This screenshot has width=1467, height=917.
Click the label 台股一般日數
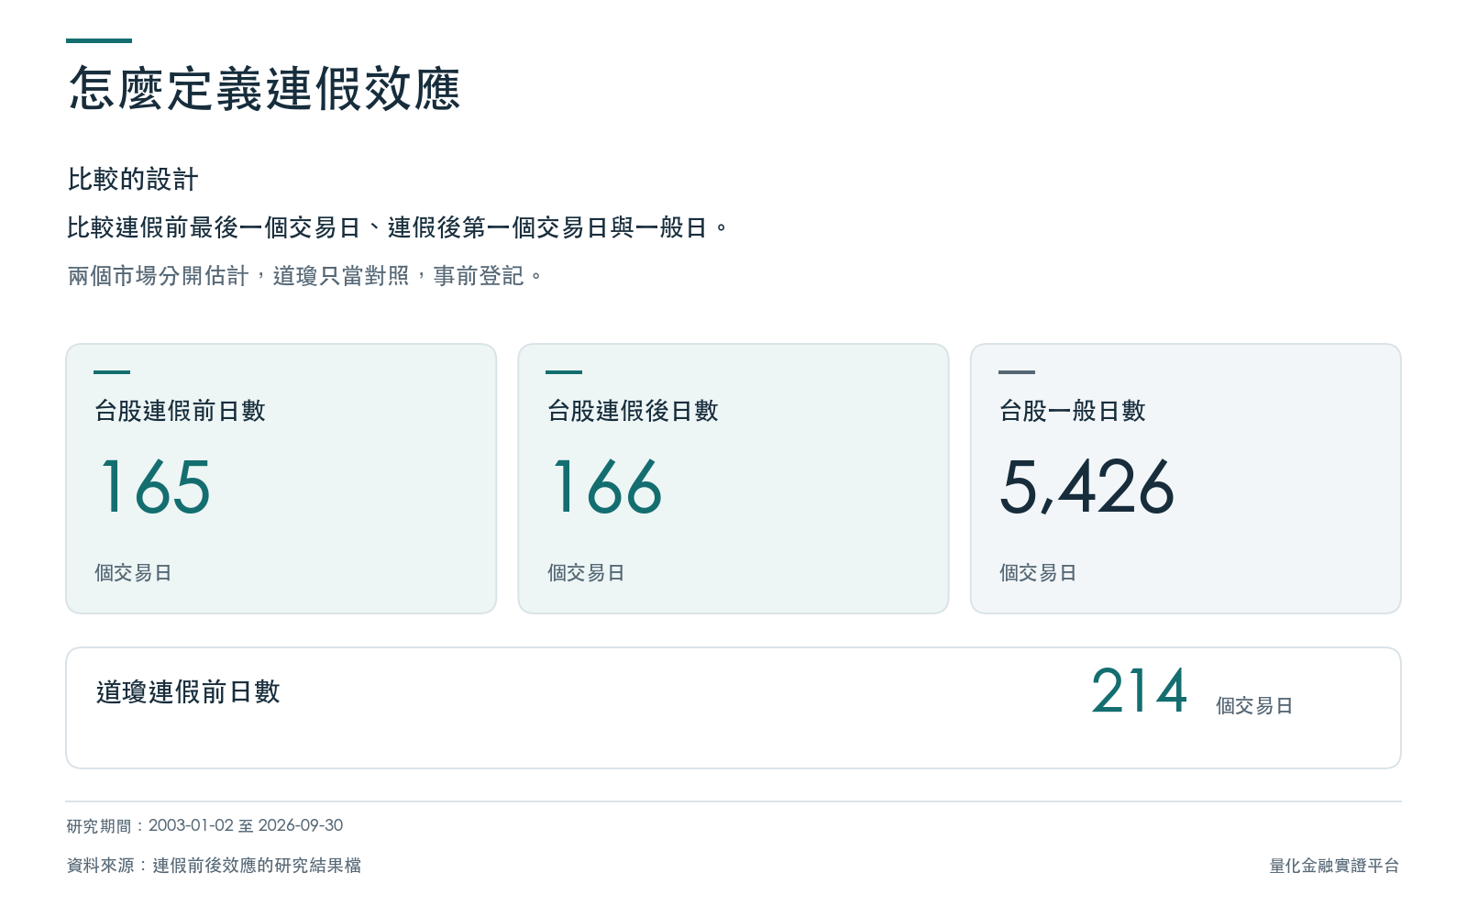[x=1073, y=411]
